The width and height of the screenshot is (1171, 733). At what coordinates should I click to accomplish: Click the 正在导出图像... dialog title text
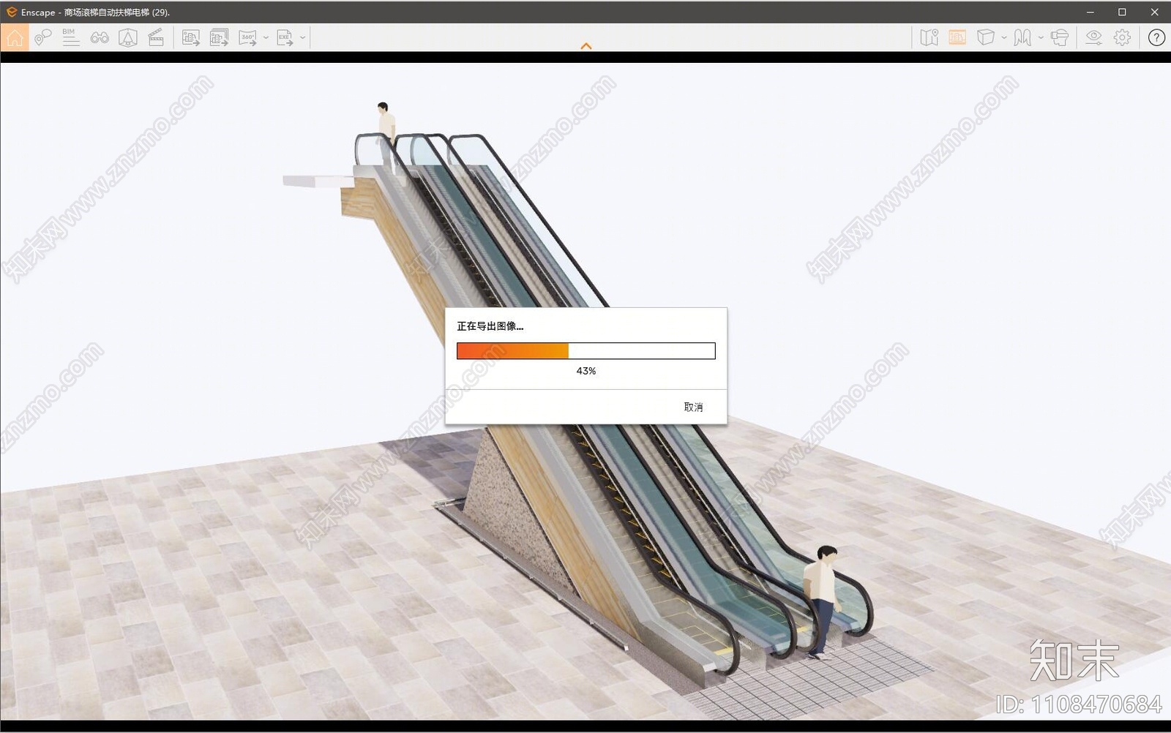(490, 326)
